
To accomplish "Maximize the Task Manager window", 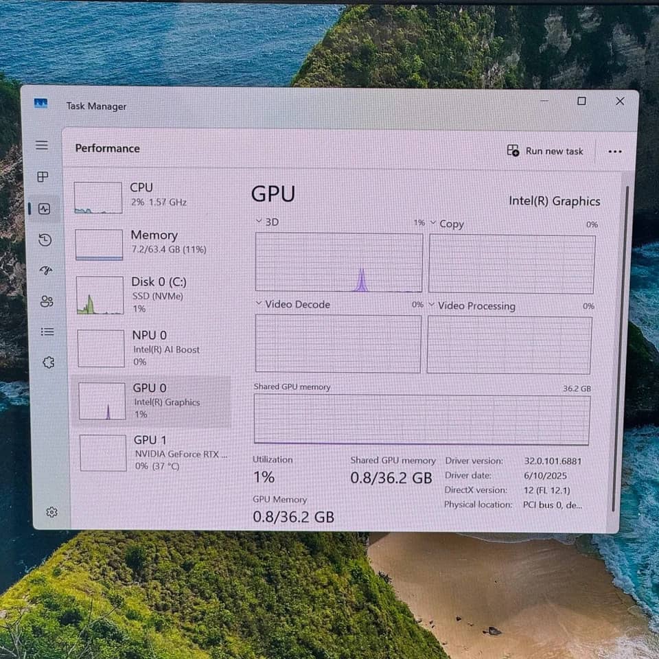I will point(581,101).
